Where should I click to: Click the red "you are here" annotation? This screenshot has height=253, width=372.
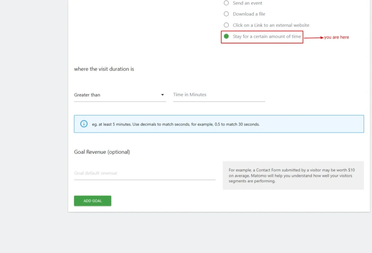pyautogui.click(x=336, y=37)
